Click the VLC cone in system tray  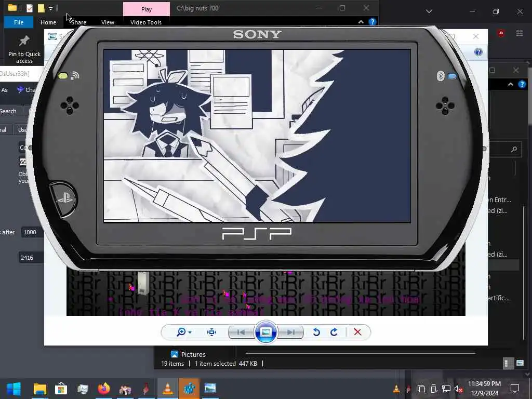[396, 389]
